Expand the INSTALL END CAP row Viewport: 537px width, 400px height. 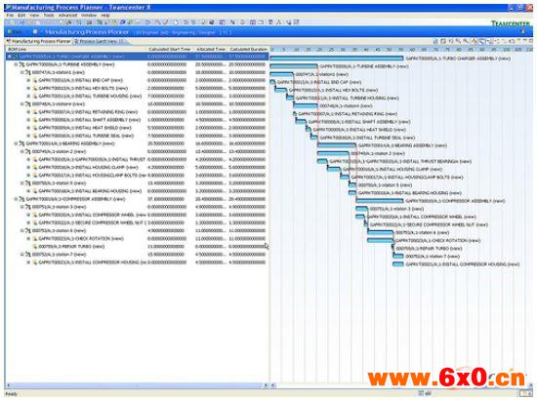pos(28,80)
